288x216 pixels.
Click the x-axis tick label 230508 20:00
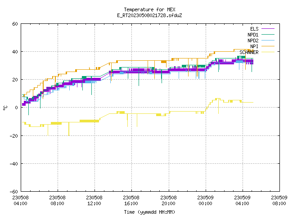coord(169,201)
